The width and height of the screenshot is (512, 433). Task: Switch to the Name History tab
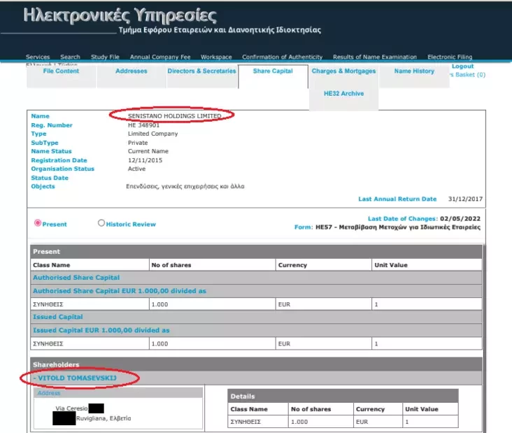tap(414, 71)
